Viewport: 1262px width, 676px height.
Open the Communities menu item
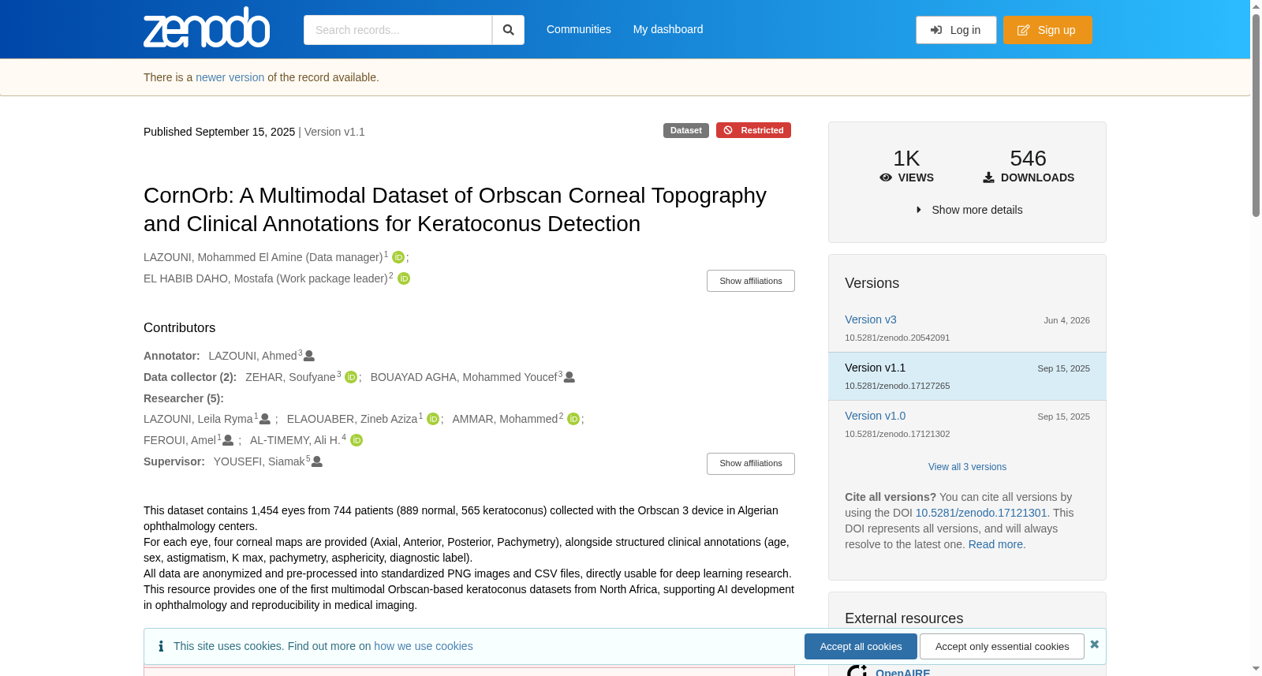(x=579, y=29)
